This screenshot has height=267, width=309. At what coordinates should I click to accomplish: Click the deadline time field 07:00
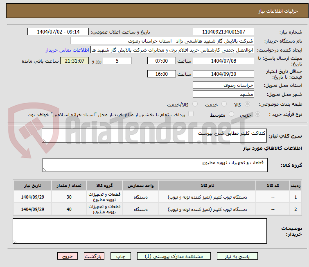161,61
